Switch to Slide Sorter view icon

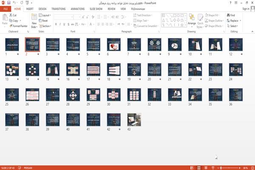199,168
